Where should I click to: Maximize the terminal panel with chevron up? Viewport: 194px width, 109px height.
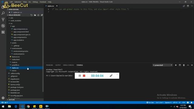coord(188,65)
